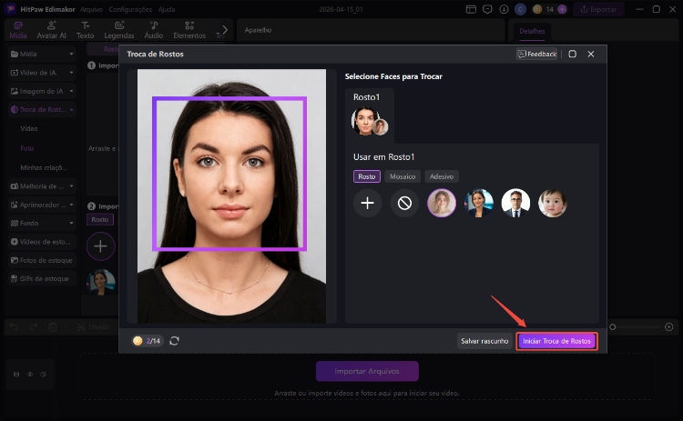The image size is (683, 421).
Task: Select the no-face prohibition icon
Action: pyautogui.click(x=404, y=203)
